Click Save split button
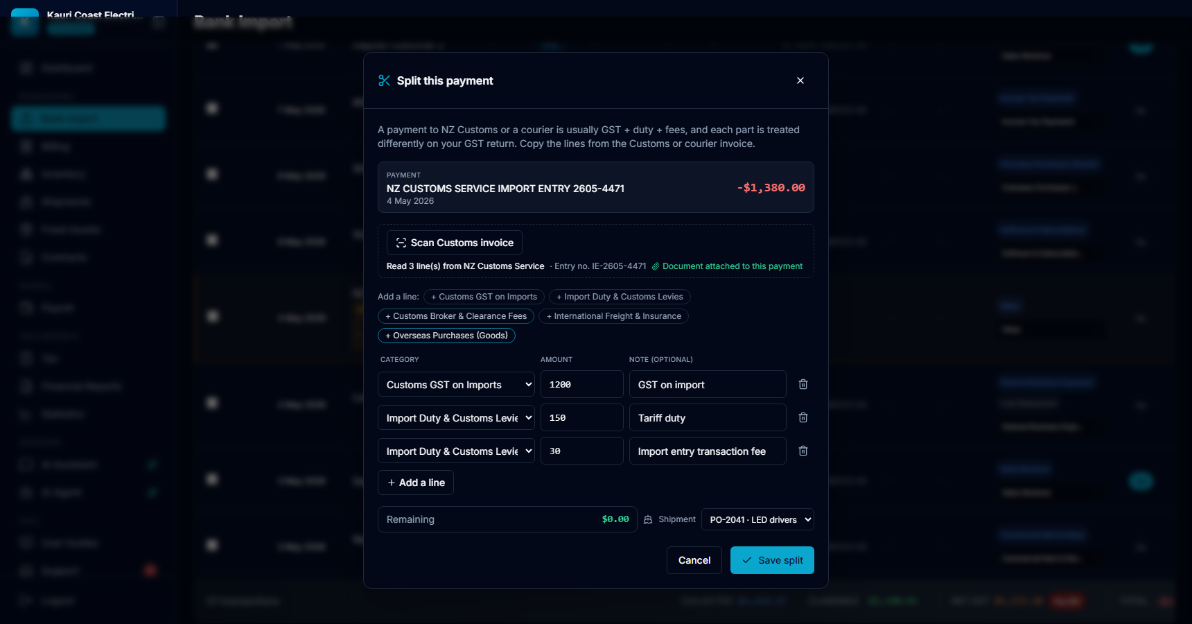This screenshot has width=1192, height=624. [x=772, y=560]
